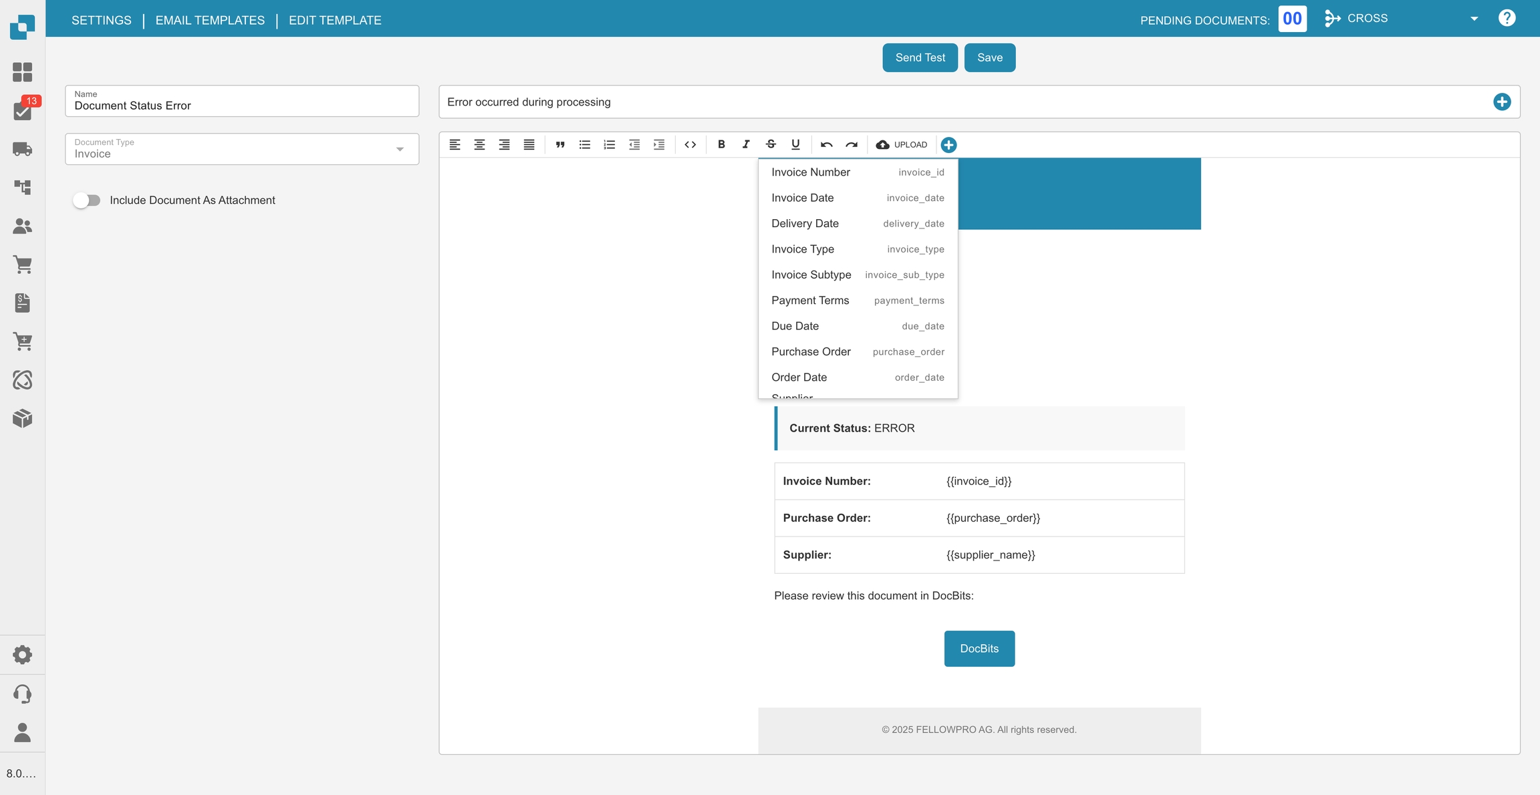
Task: Click the bulleted list icon
Action: coord(585,144)
